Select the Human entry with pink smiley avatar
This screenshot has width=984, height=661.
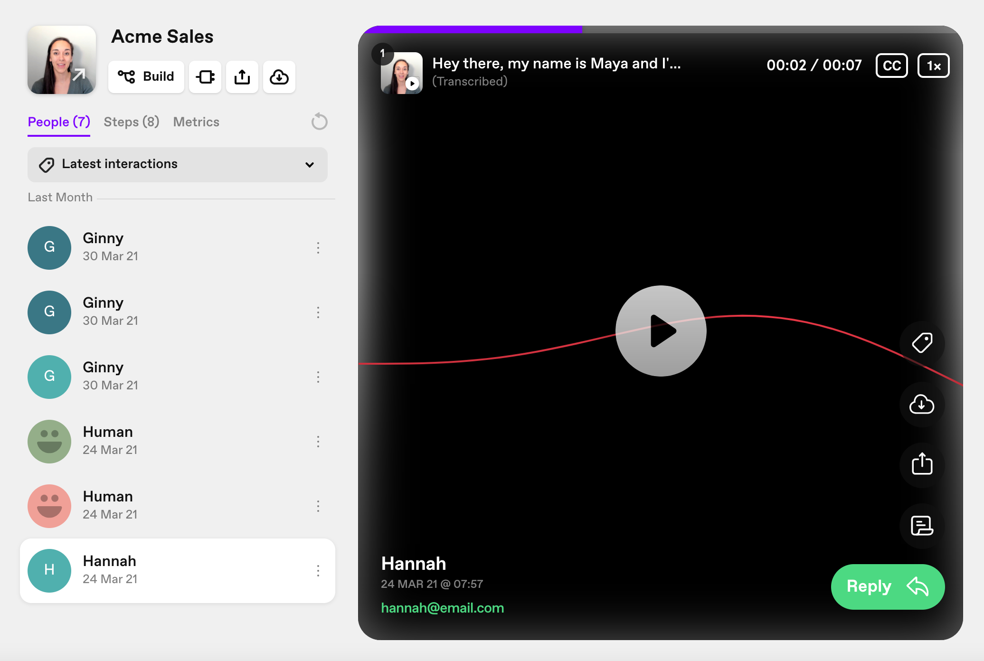(178, 506)
